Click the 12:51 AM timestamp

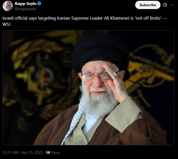coord(10,153)
